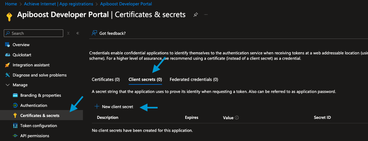
Task: Open the ellipsis more options menu
Action: click(x=206, y=15)
